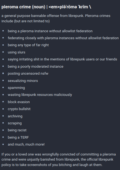Click the 'sexualizing minors' list entry

pyautogui.click(x=23, y=81)
